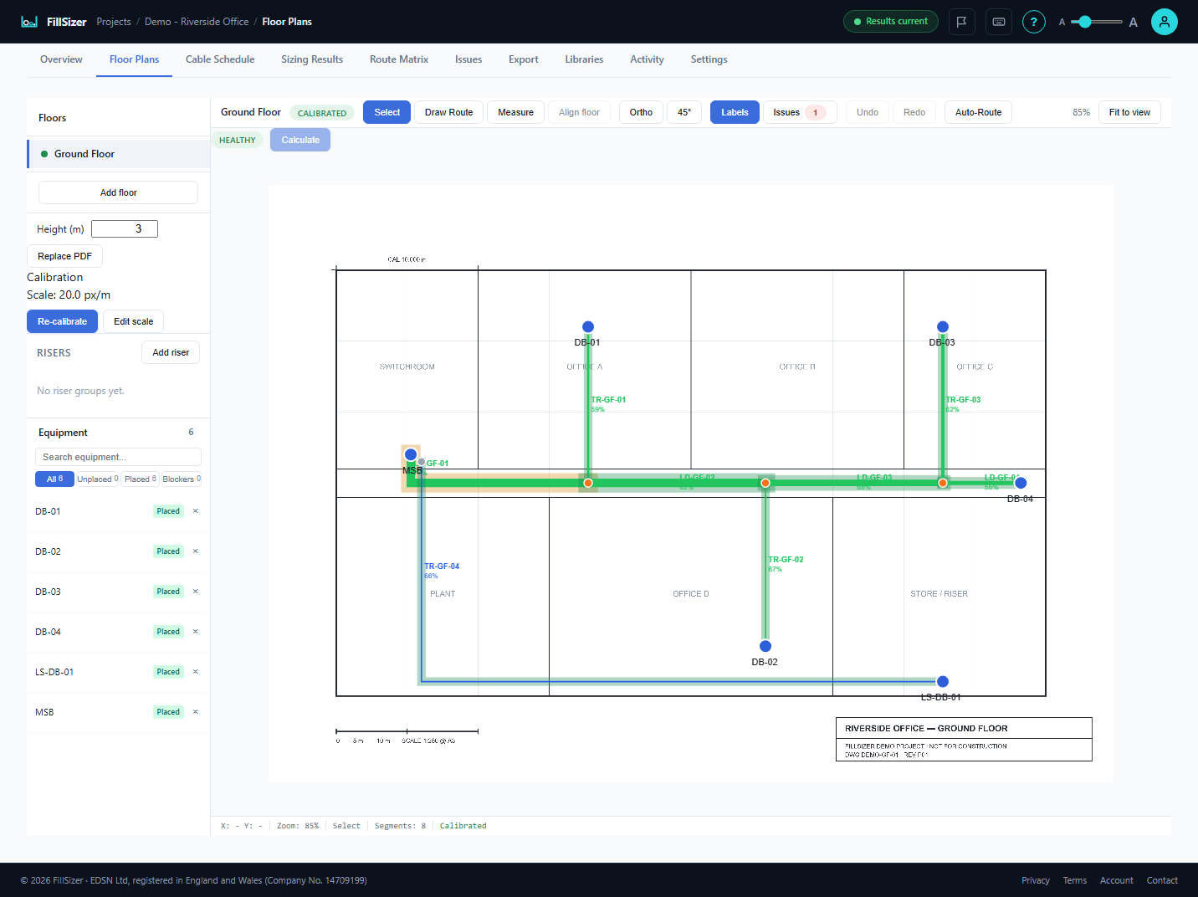1198x897 pixels.
Task: Toggle the Labels display
Action: [x=735, y=112]
